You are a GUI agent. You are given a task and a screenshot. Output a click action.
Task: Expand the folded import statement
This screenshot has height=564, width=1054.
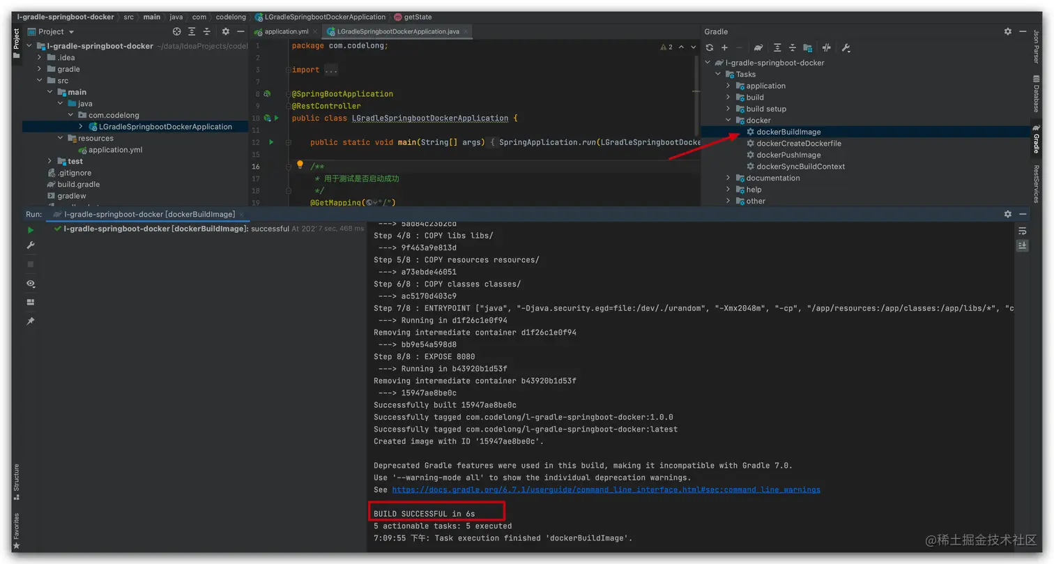tap(331, 70)
